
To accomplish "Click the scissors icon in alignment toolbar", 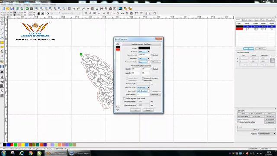I will point(113,13).
